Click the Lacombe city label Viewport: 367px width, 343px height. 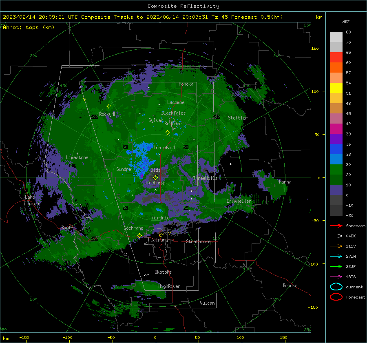176,102
